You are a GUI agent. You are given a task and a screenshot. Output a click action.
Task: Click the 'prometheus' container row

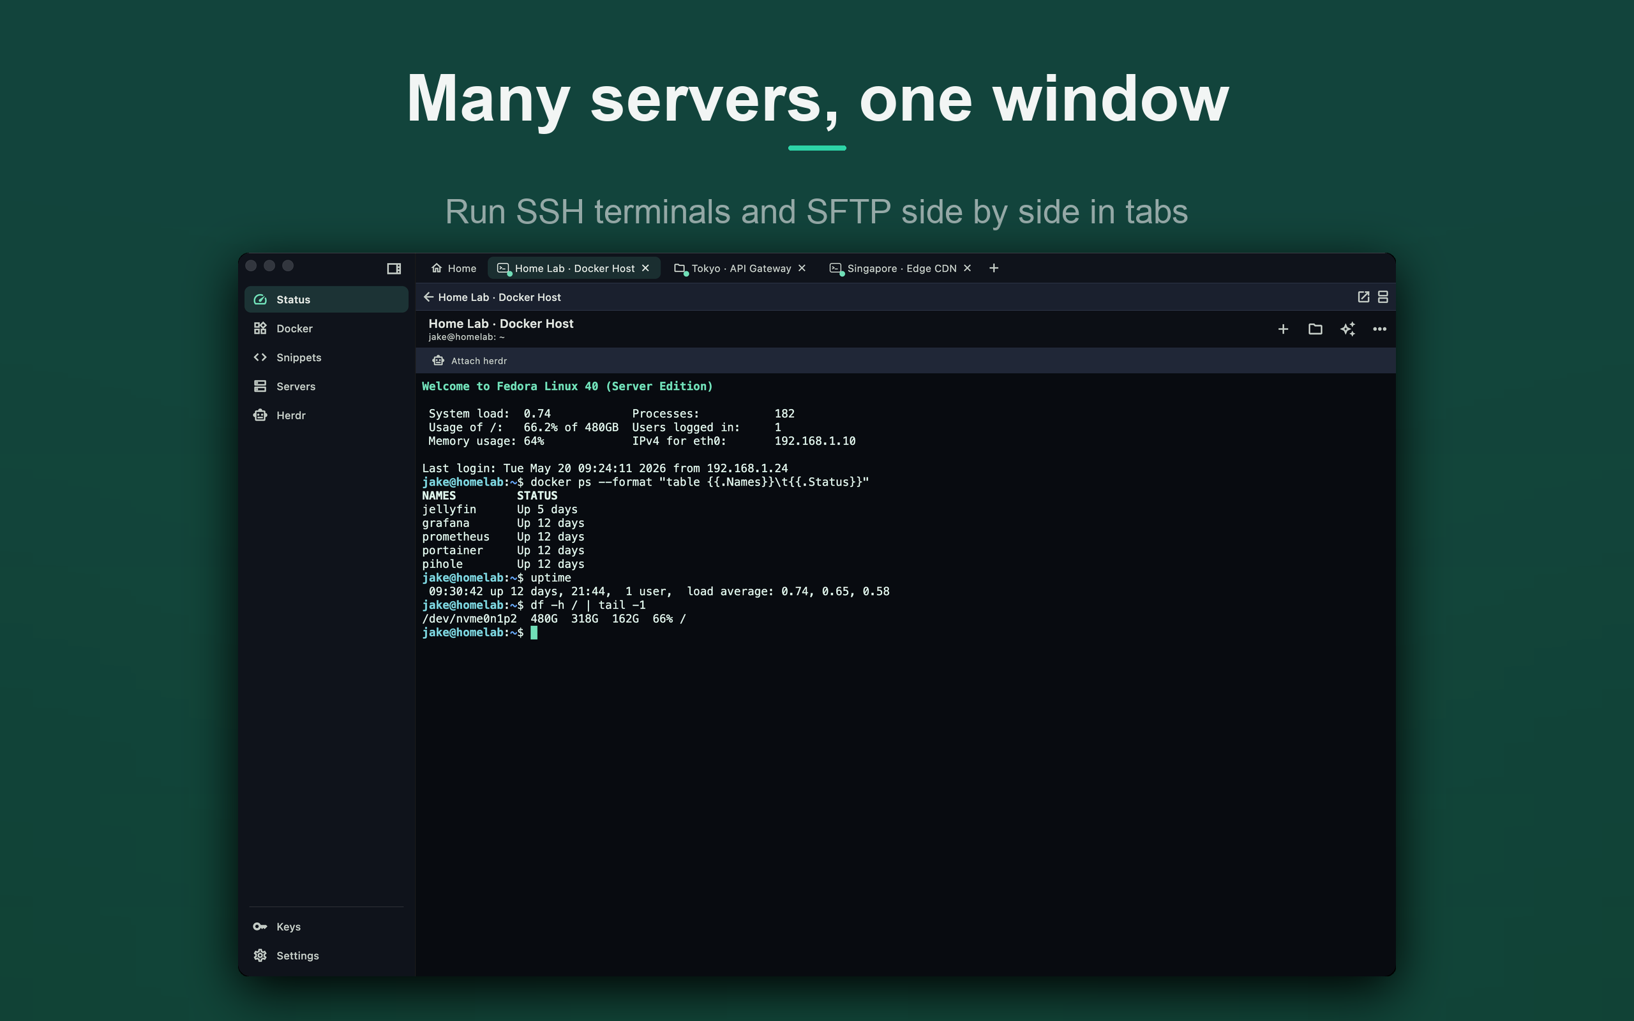(503, 537)
